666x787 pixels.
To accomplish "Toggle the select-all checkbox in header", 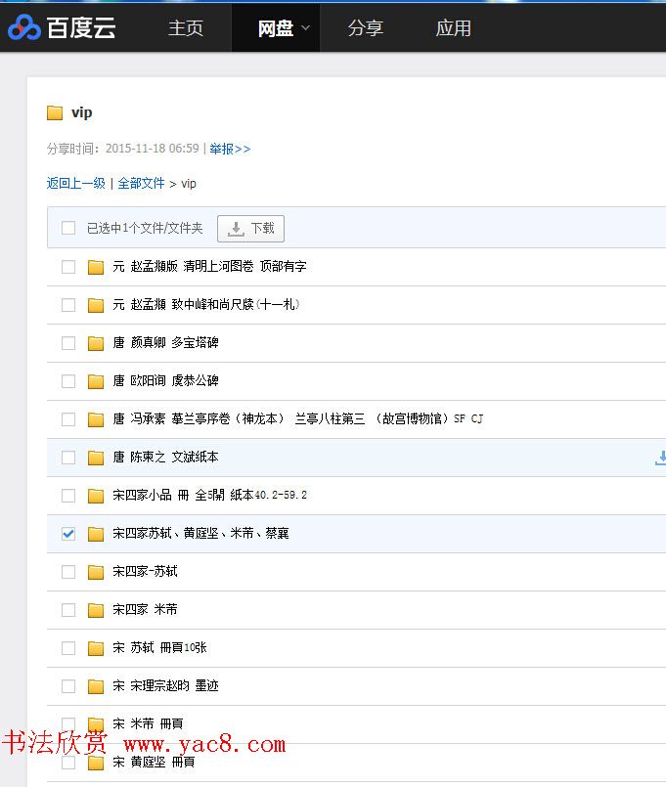I will click(x=68, y=228).
